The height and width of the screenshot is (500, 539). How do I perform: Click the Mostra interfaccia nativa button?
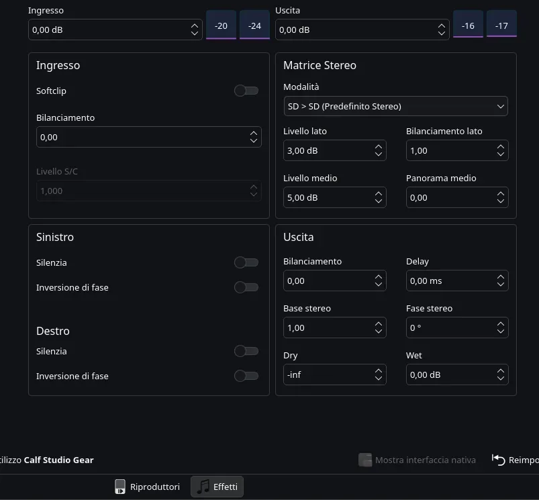[x=417, y=460]
